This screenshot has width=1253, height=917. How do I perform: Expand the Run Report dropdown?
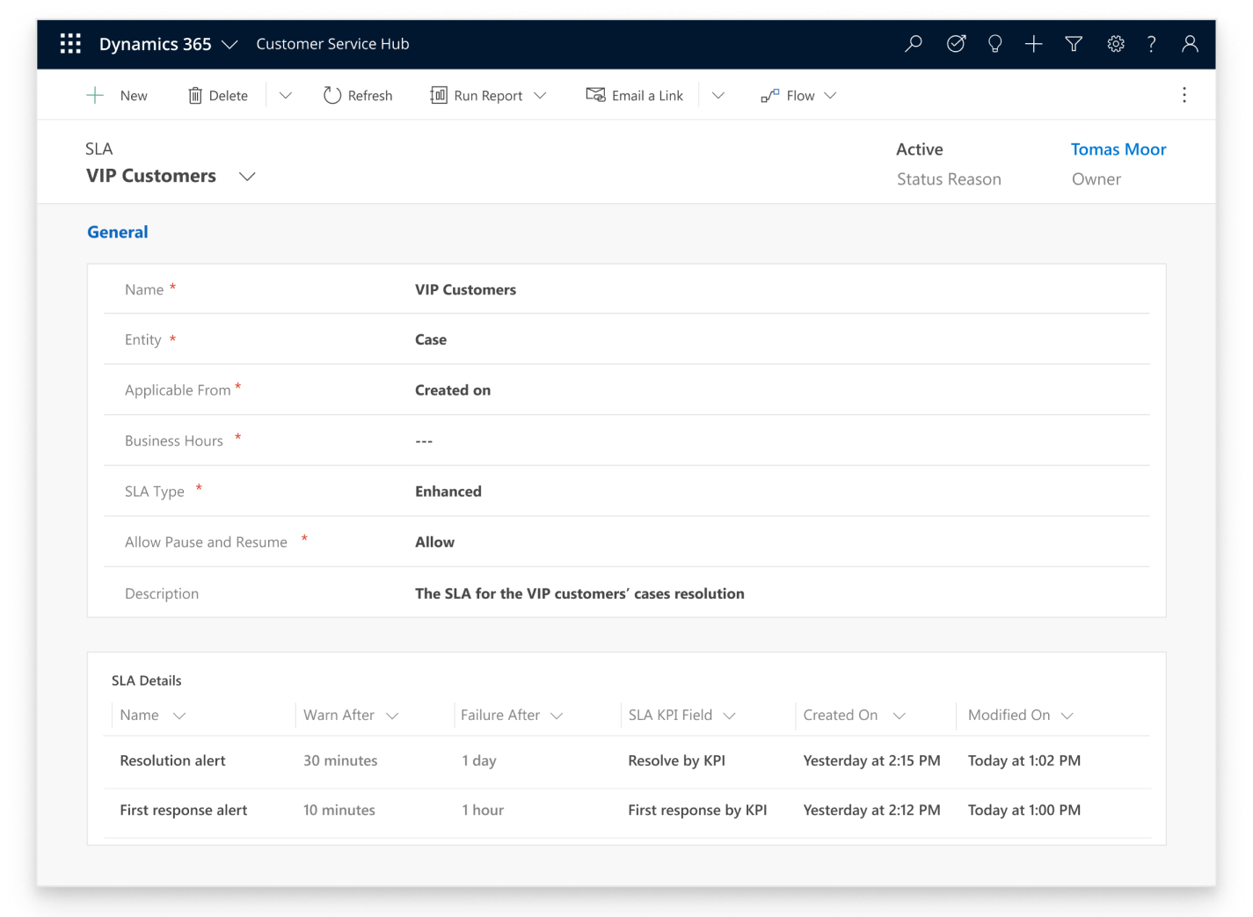(x=540, y=96)
